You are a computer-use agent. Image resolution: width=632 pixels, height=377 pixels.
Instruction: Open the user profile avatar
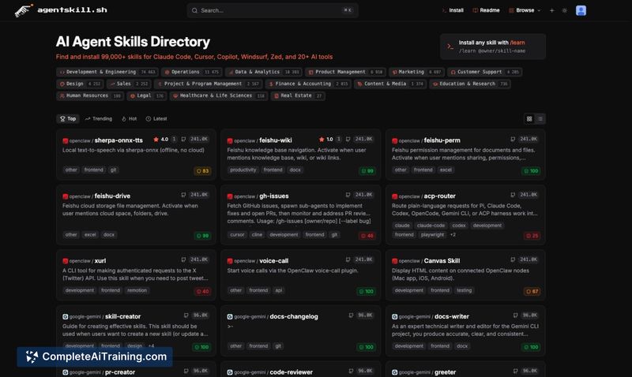point(581,10)
